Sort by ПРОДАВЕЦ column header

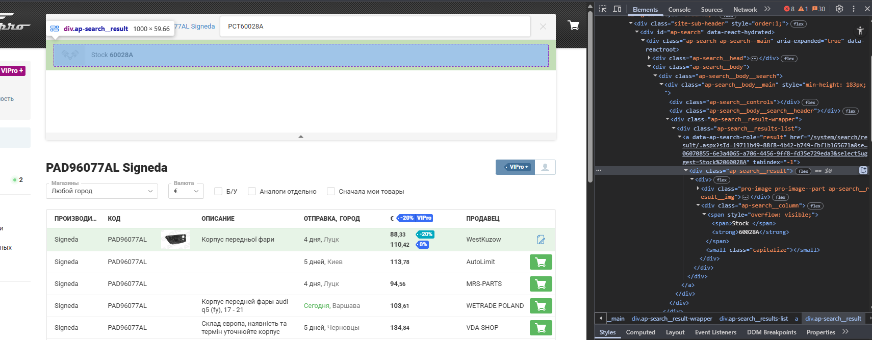[x=482, y=219]
